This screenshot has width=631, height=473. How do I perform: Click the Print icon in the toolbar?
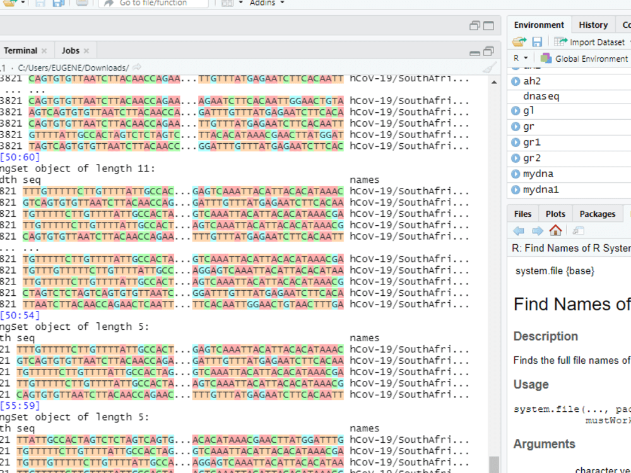tap(82, 4)
